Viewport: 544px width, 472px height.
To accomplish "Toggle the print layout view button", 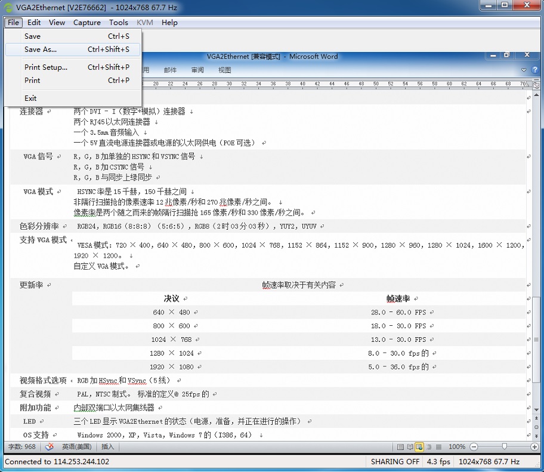I will point(401,446).
